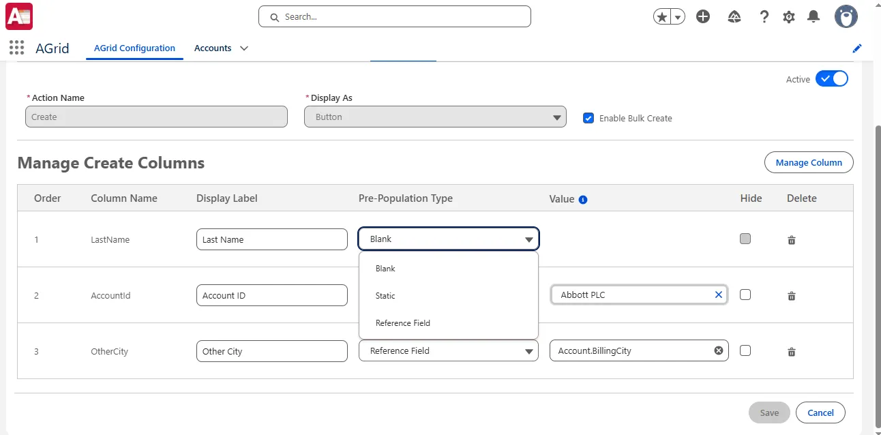The width and height of the screenshot is (881, 435).
Task: Expand the Accounts tab chevron menu
Action: pos(244,48)
